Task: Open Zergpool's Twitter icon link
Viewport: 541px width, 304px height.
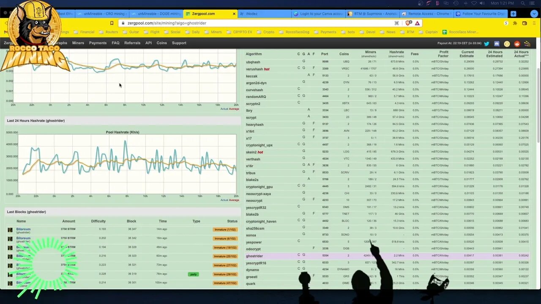Action: click(486, 43)
